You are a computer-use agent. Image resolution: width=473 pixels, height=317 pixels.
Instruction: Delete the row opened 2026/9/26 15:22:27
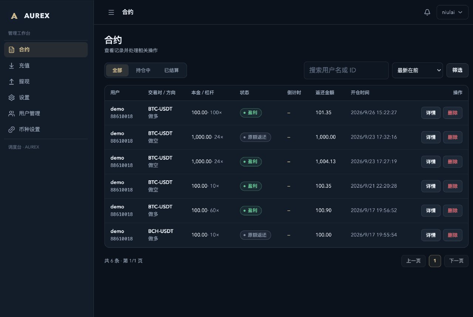453,113
